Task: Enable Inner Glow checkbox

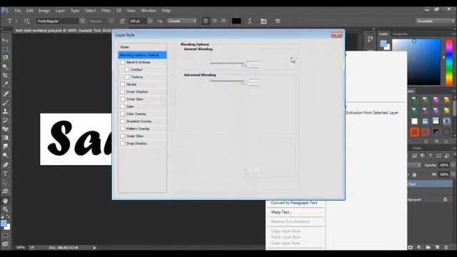Action: [122, 99]
